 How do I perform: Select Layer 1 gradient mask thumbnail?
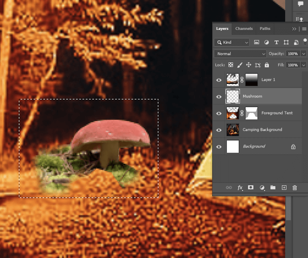click(251, 80)
